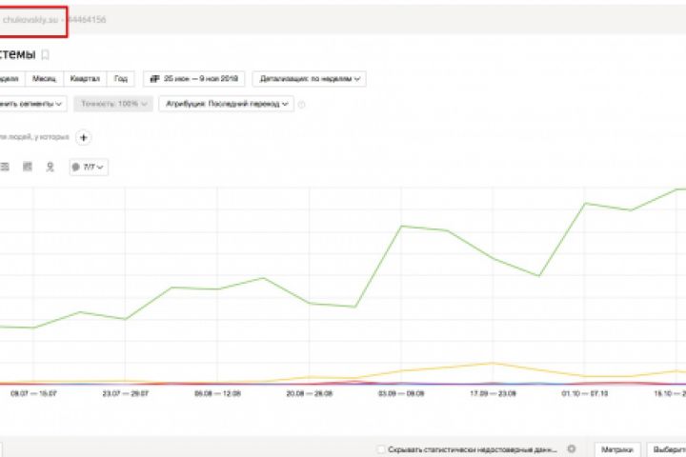The width and height of the screenshot is (686, 457).
Task: Switch to the stacked area chart icon
Action: [28, 167]
